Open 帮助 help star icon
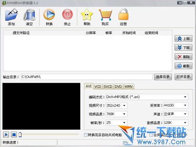The width and height of the screenshot is (196, 147). [x=87, y=14]
